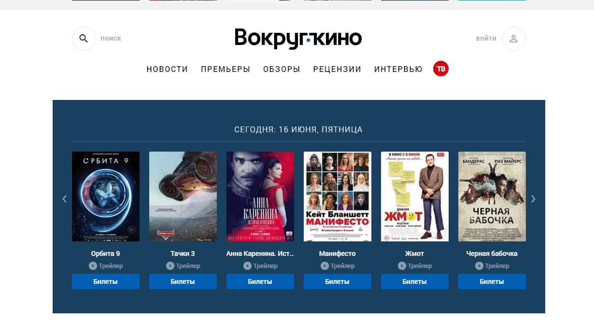The height and width of the screenshot is (323, 594).
Task: Open the Новости menu item
Action: (x=167, y=69)
